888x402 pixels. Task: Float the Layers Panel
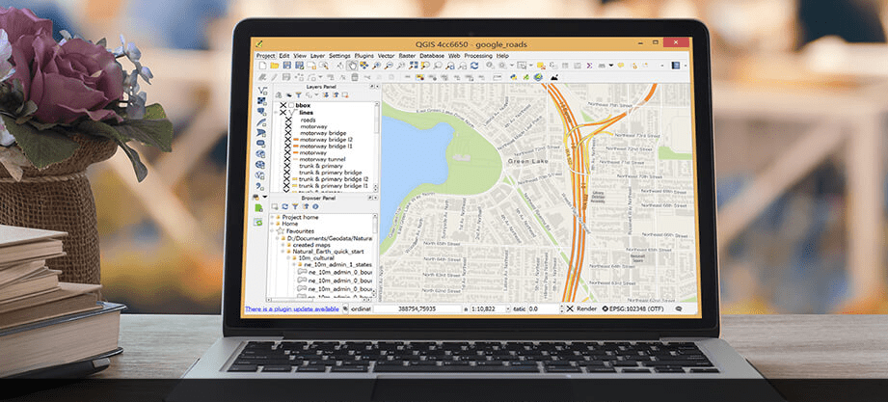372,87
